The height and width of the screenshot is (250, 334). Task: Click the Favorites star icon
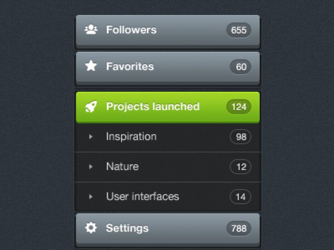click(91, 66)
